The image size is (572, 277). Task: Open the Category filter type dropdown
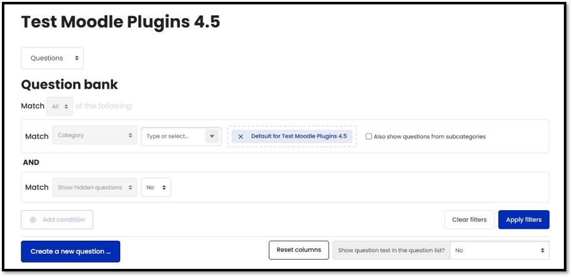click(x=95, y=136)
